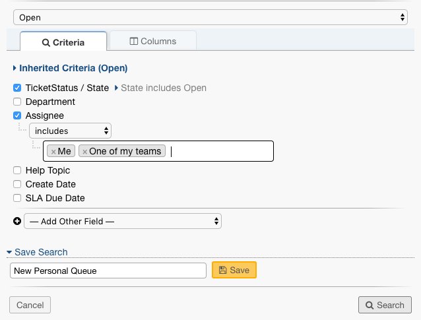This screenshot has width=421, height=320.
Task: Expand the Inherited Criteria (Open) section
Action: point(70,68)
